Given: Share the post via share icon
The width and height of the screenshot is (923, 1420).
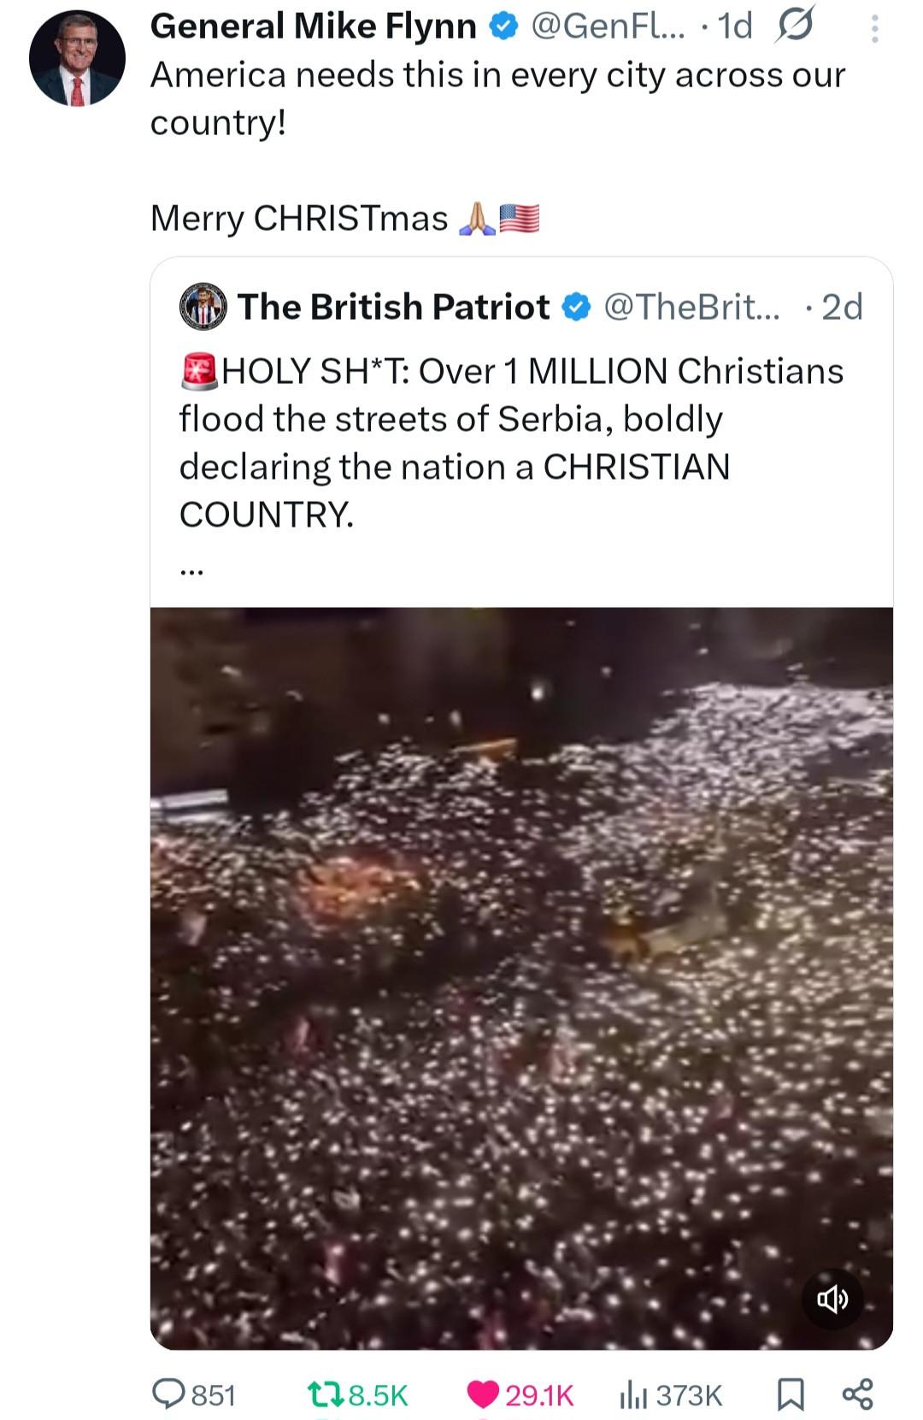Looking at the screenshot, I should [857, 1394].
